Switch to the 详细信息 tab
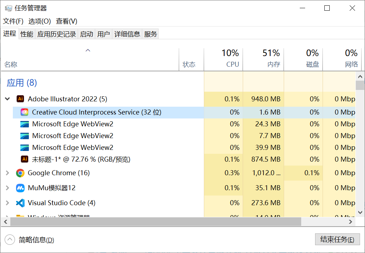The height and width of the screenshot is (253, 365). [x=127, y=34]
